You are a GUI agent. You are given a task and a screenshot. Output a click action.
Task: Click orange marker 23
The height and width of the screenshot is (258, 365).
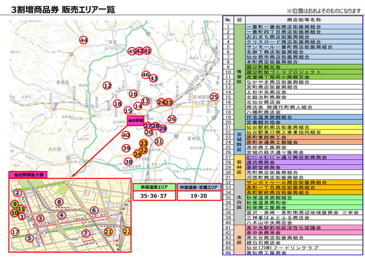pyautogui.click(x=169, y=102)
